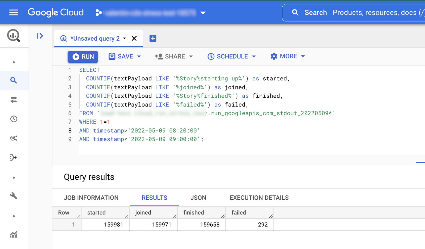The image size is (425, 249).
Task: Click the '2022-05-09 09:00:00' timestamp value
Action: point(164,139)
